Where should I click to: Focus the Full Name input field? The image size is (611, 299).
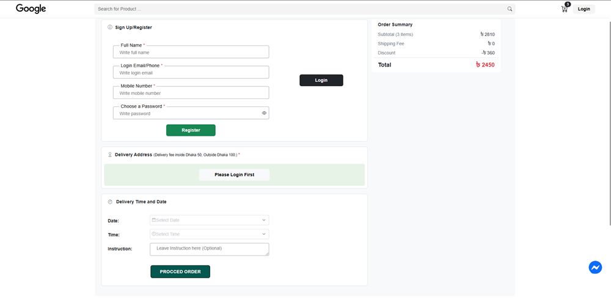191,52
